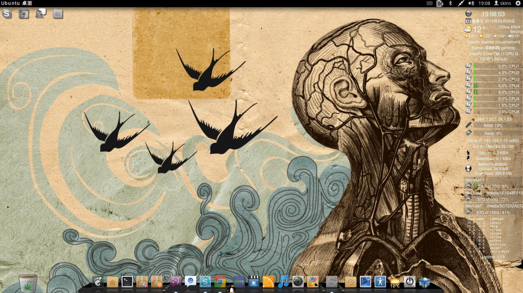Click the Tux penguin on the dock
Image resolution: width=523 pixels, height=293 pixels.
click(x=232, y=289)
